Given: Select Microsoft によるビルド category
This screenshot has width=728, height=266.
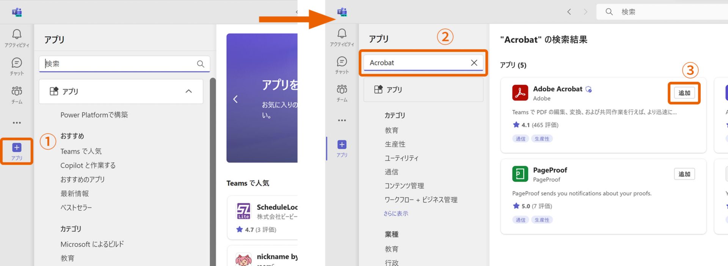Looking at the screenshot, I should 92,244.
